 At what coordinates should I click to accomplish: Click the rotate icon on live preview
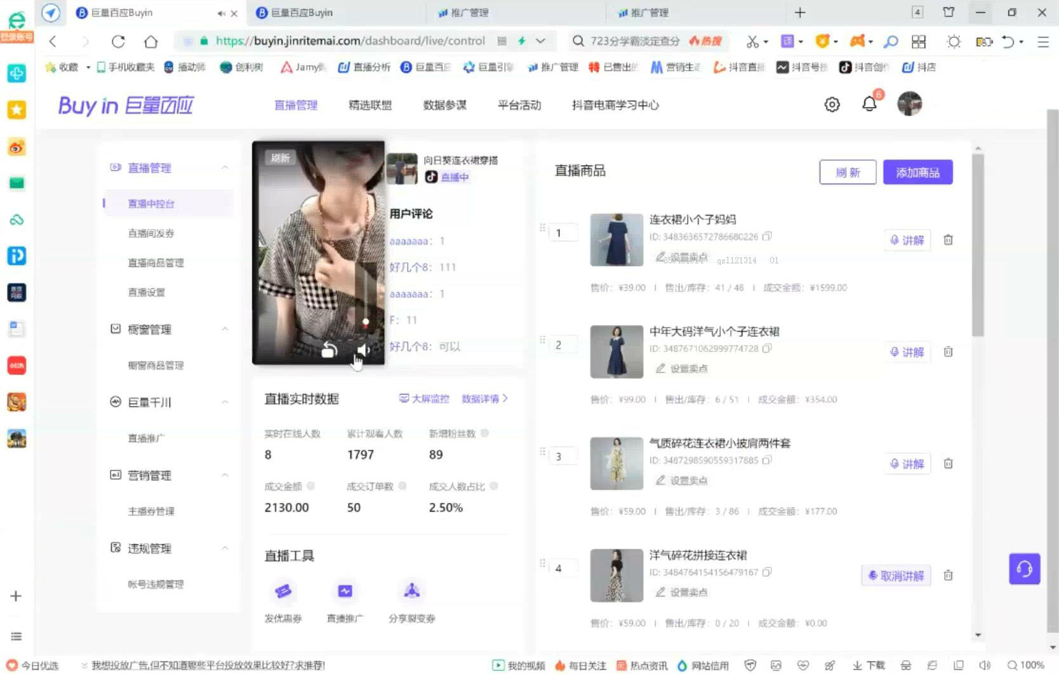329,350
